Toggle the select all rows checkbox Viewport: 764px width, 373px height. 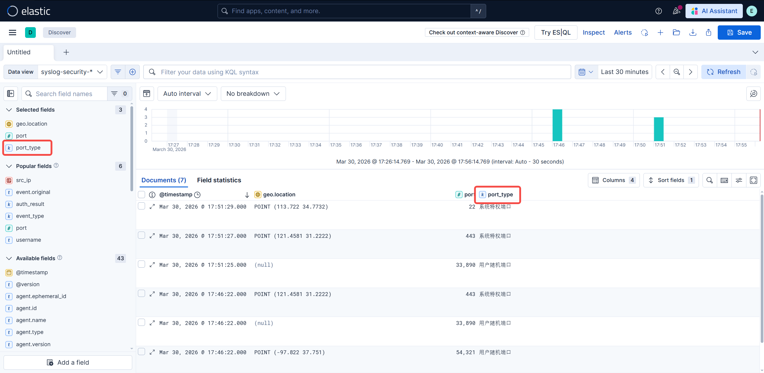click(x=141, y=195)
